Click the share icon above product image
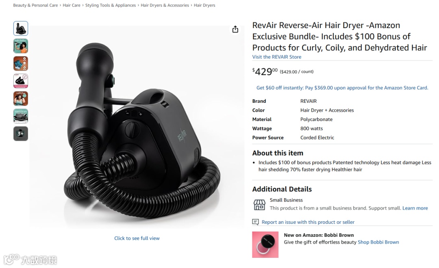 [x=235, y=29]
